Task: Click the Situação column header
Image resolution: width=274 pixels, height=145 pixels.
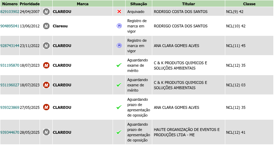Action: (138, 4)
